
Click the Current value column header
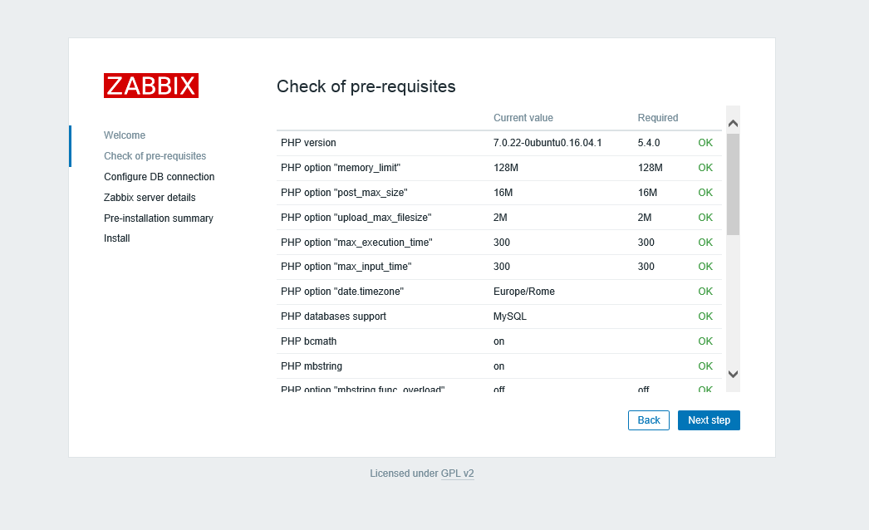523,117
